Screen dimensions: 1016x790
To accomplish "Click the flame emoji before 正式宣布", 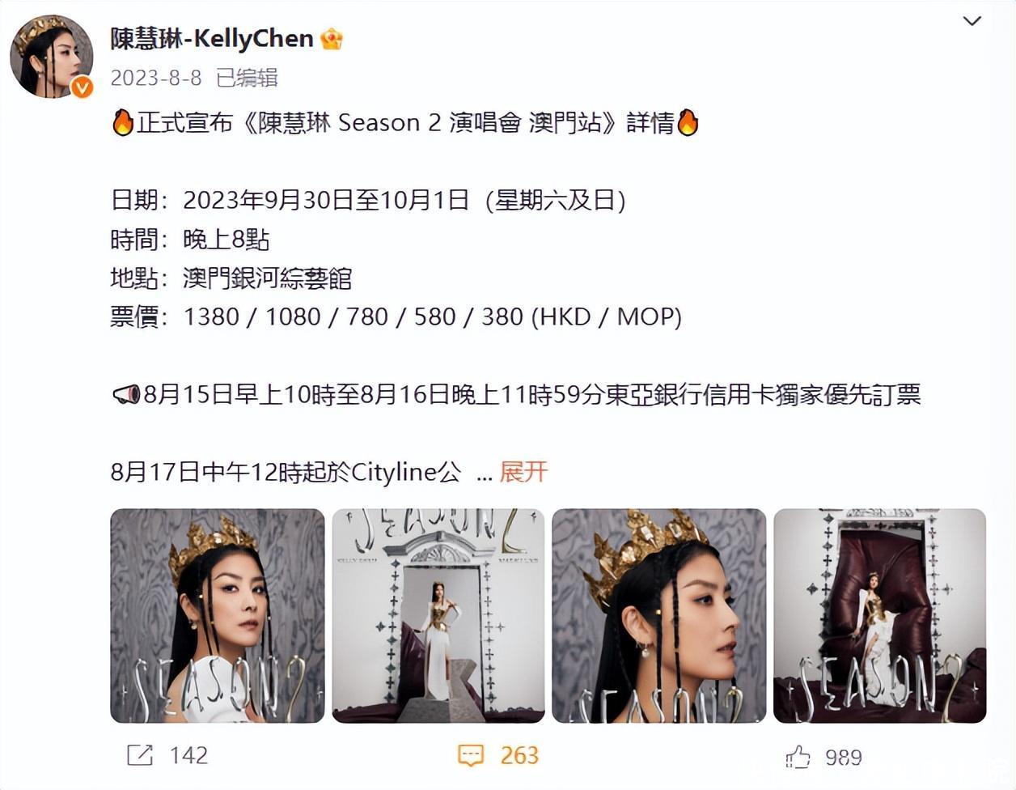I will [123, 123].
